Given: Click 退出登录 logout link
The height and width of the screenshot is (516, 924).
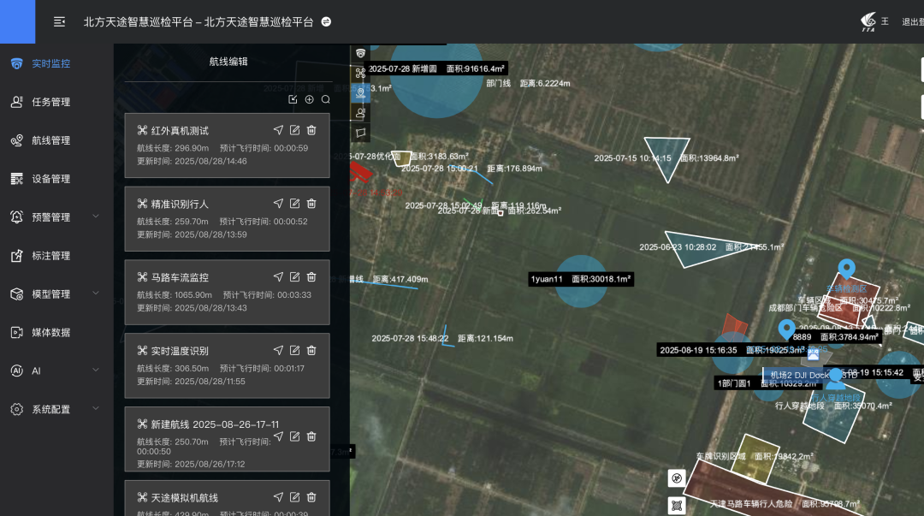Looking at the screenshot, I should (912, 21).
